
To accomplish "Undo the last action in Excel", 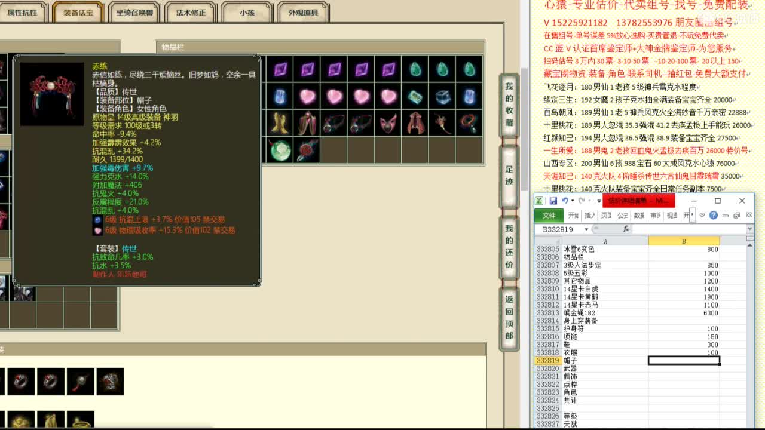I will (564, 201).
